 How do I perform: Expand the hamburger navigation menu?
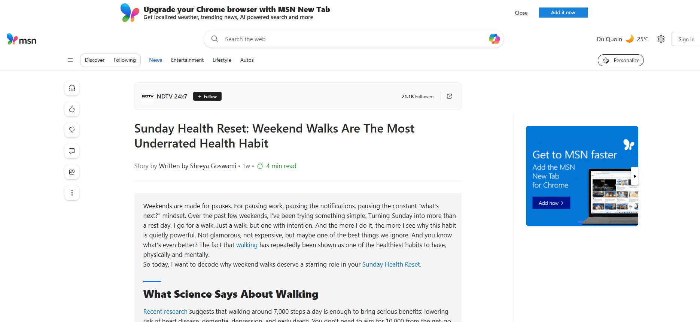pyautogui.click(x=70, y=60)
